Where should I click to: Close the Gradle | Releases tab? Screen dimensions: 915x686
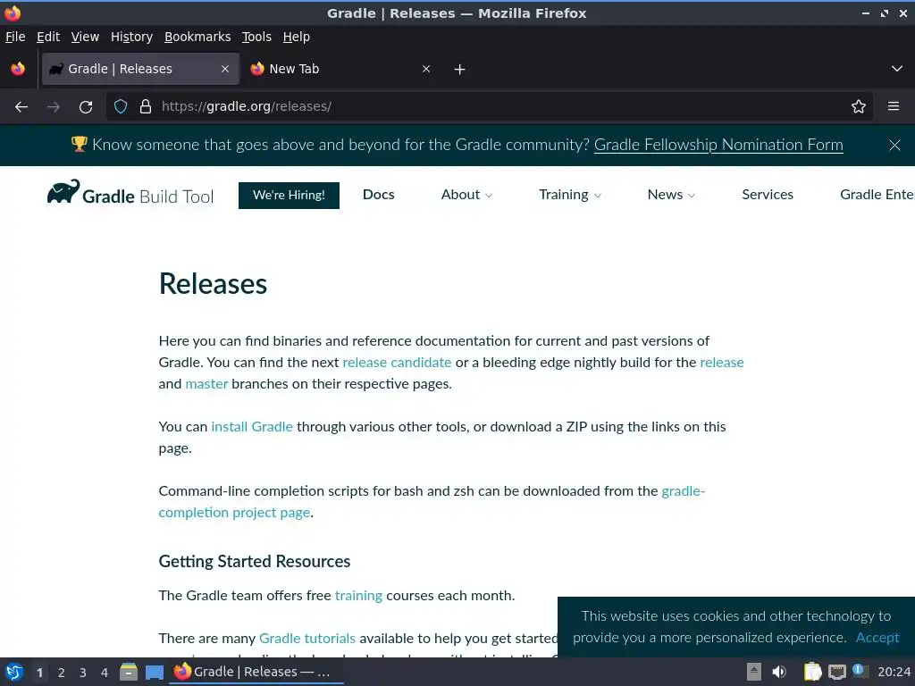(225, 69)
